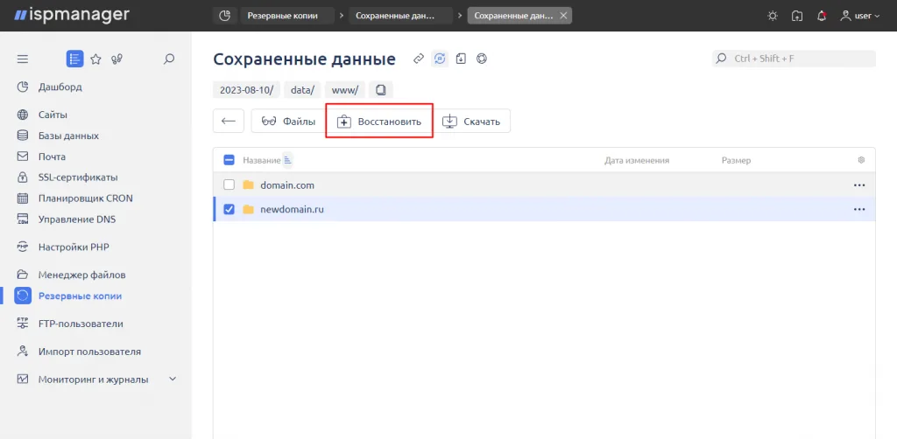Open table column settings gear

[x=861, y=160]
